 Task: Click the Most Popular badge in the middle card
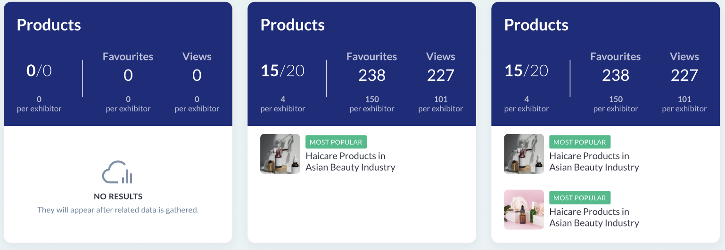(x=336, y=142)
